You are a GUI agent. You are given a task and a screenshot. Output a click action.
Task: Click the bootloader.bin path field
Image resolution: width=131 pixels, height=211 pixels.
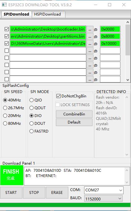coord(48,29)
